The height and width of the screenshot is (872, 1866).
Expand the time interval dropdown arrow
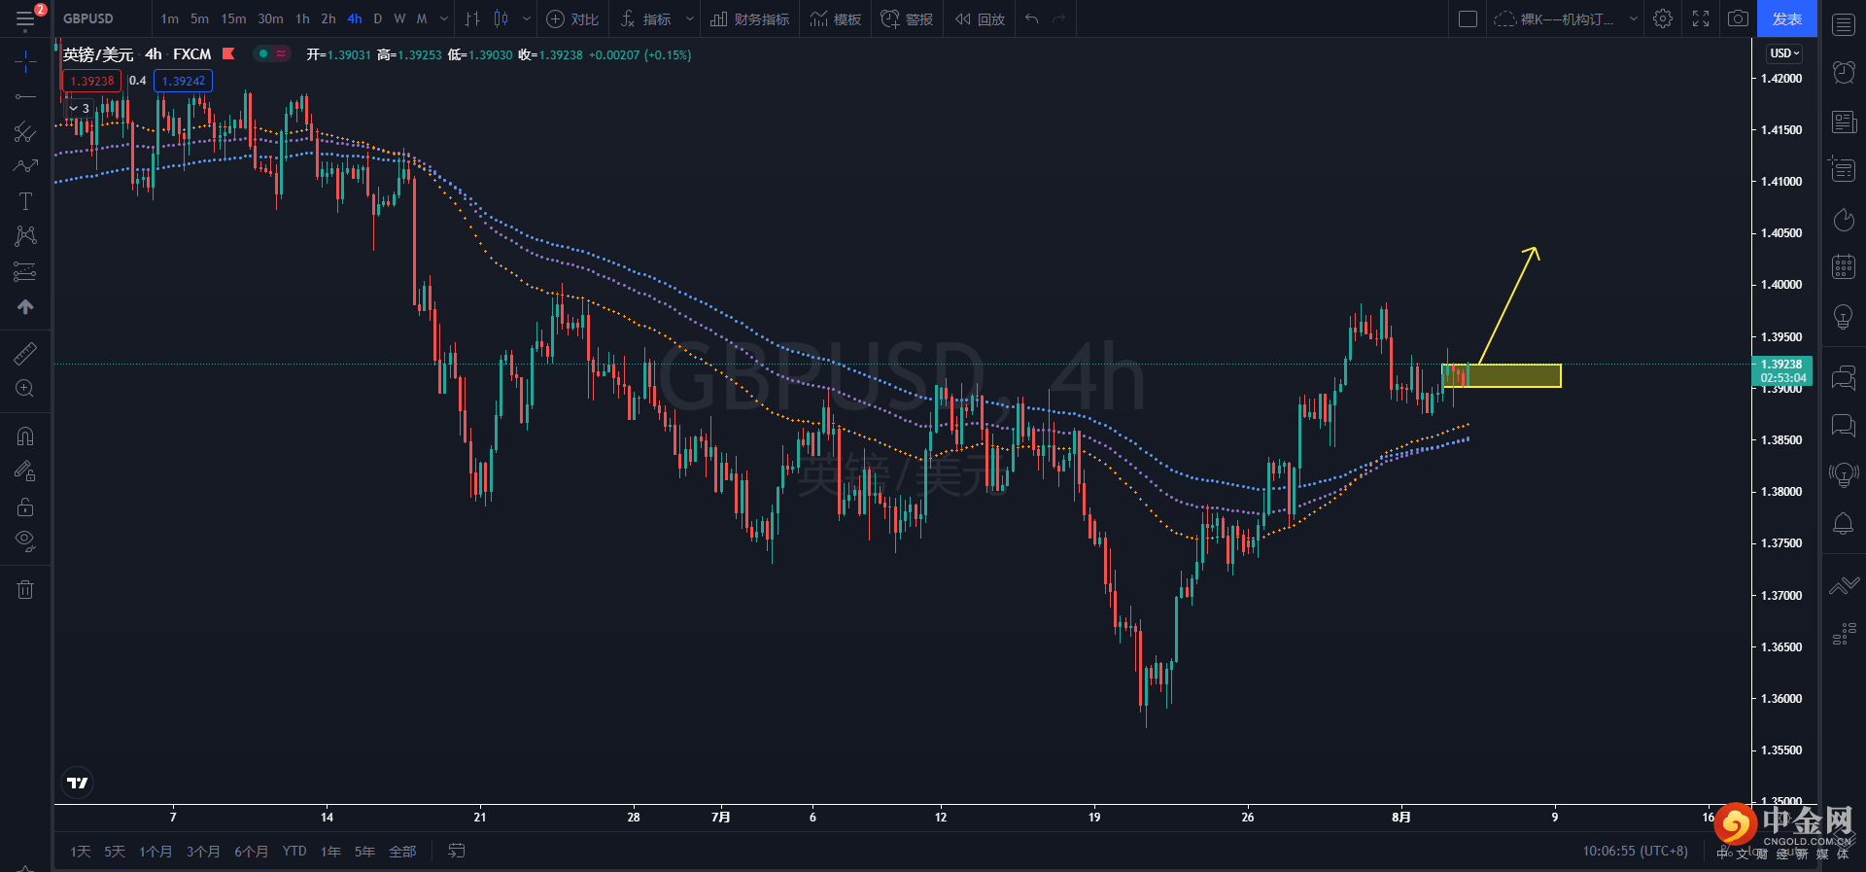tap(444, 18)
